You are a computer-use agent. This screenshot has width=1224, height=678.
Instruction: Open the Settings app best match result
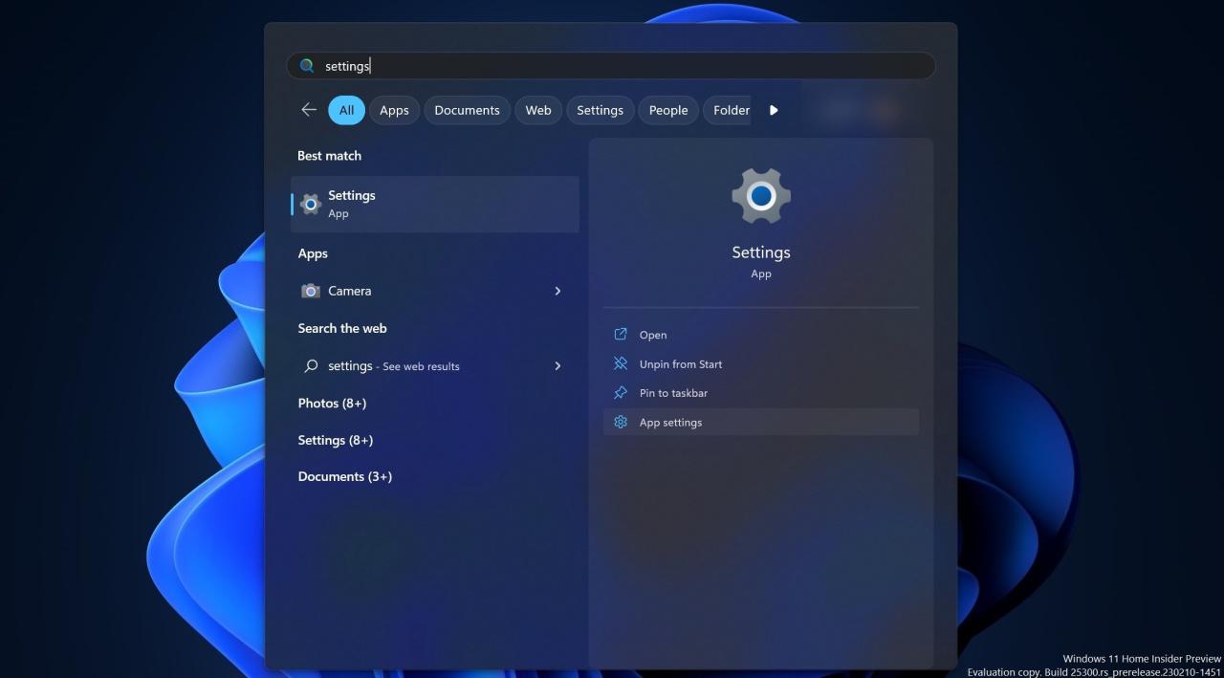pyautogui.click(x=435, y=204)
